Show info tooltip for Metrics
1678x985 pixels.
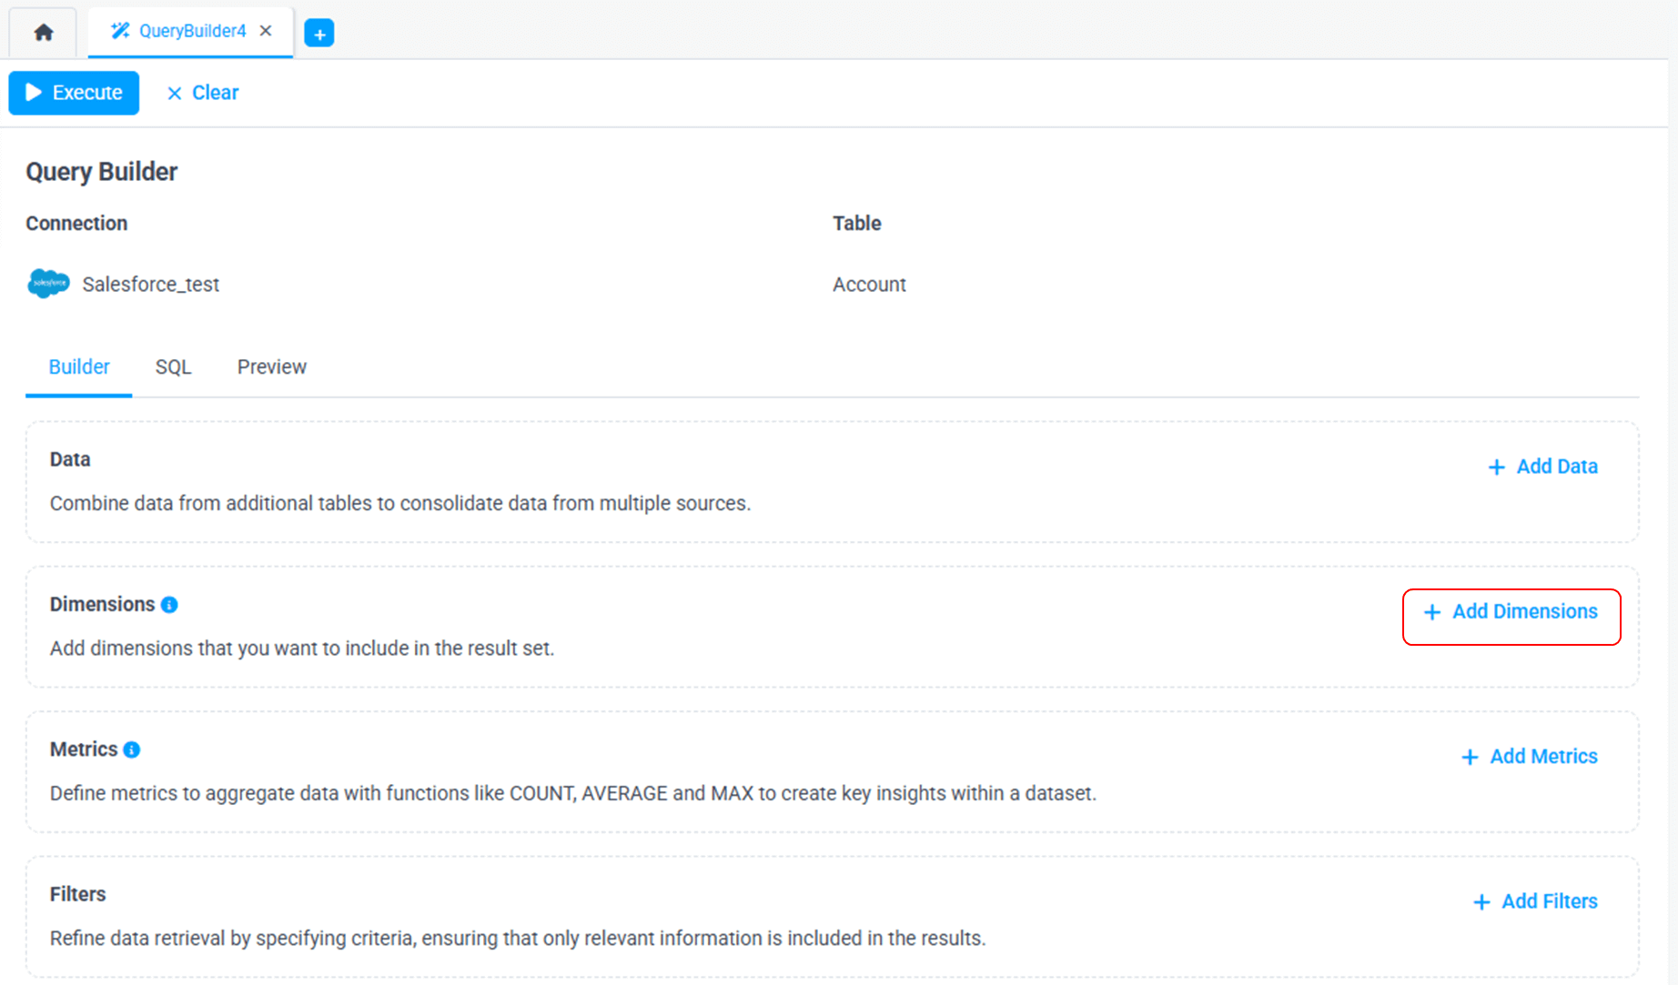132,749
